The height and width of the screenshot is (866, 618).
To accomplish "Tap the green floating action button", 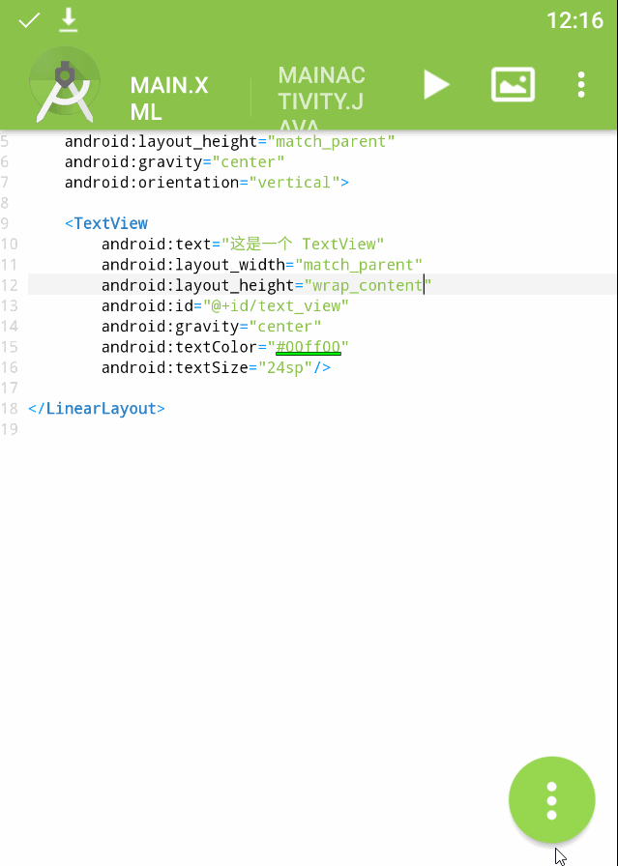I will [551, 799].
